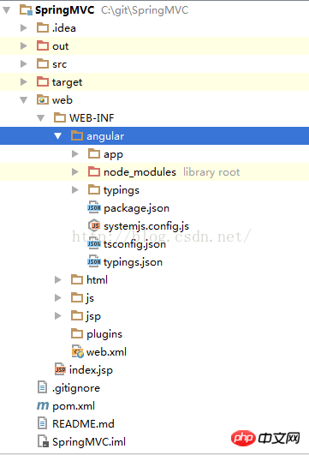Select the node_modules folder name
The width and height of the screenshot is (309, 455).
click(140, 172)
